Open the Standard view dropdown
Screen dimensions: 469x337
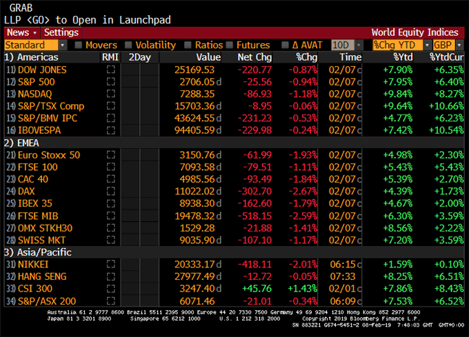click(35, 45)
